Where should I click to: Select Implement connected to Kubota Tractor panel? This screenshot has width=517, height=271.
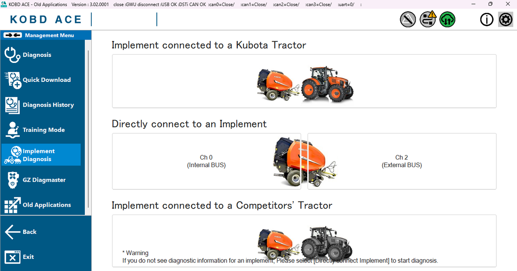tap(304, 81)
